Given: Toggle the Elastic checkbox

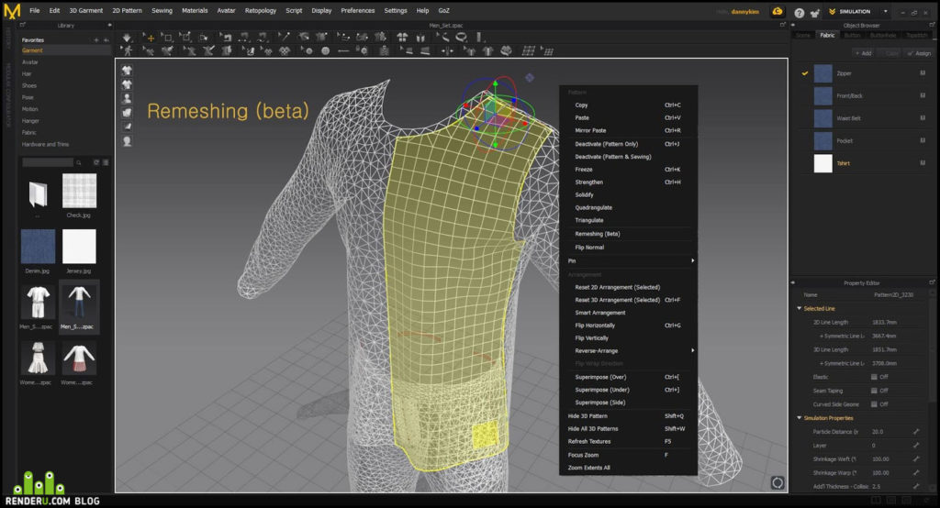Looking at the screenshot, I should click(x=874, y=377).
